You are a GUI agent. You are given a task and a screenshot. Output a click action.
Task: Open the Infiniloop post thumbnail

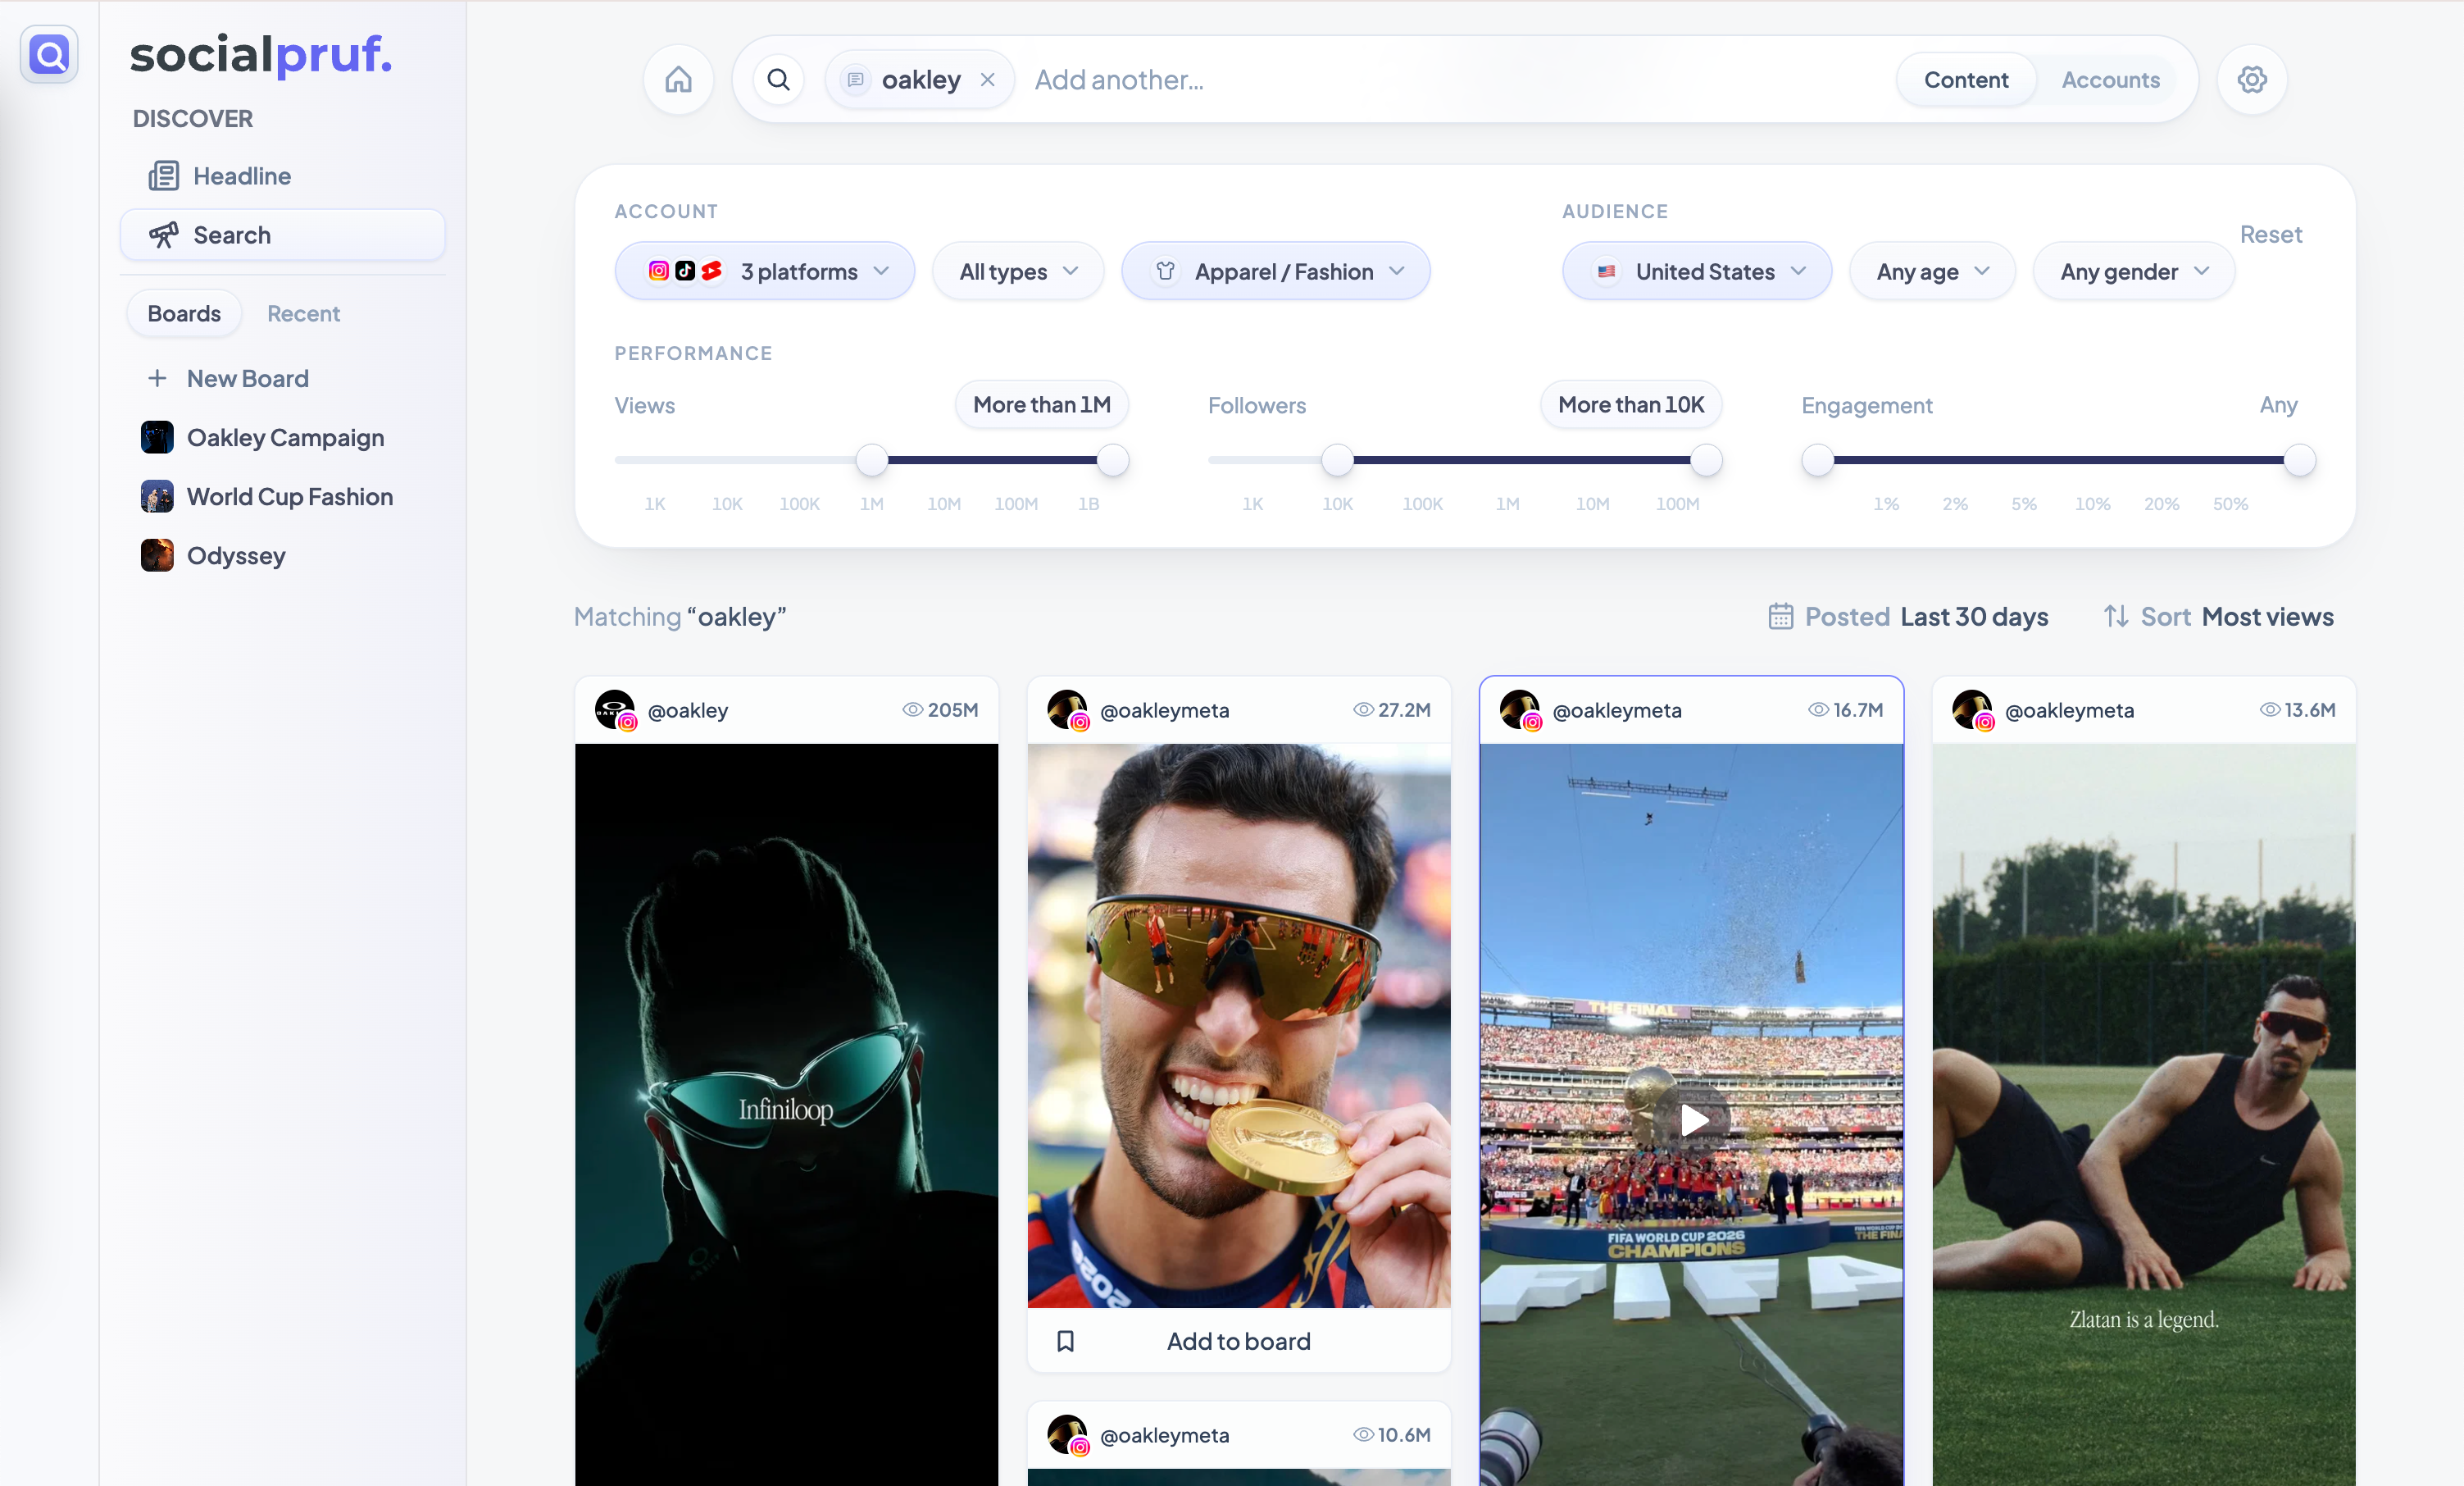pos(786,1114)
